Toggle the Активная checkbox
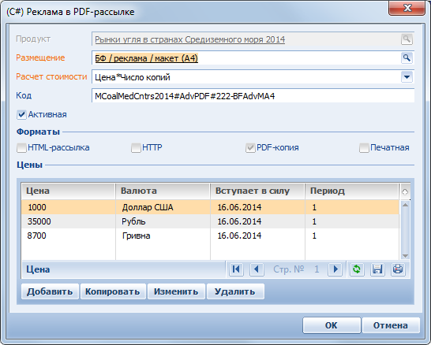Viewport: 431px width, 345px height. click(21, 115)
